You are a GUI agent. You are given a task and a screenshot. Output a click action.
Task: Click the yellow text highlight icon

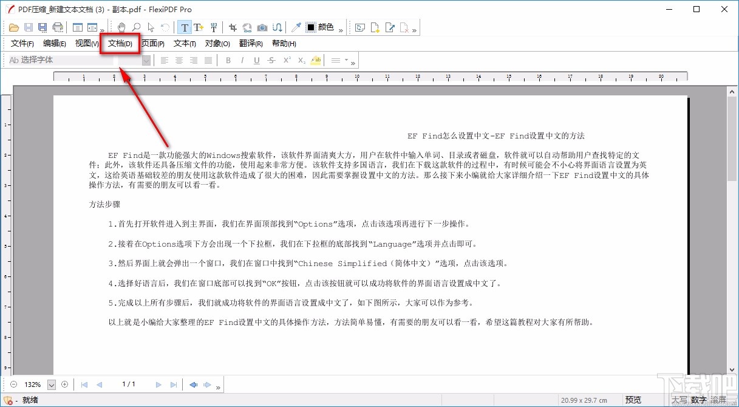316,60
